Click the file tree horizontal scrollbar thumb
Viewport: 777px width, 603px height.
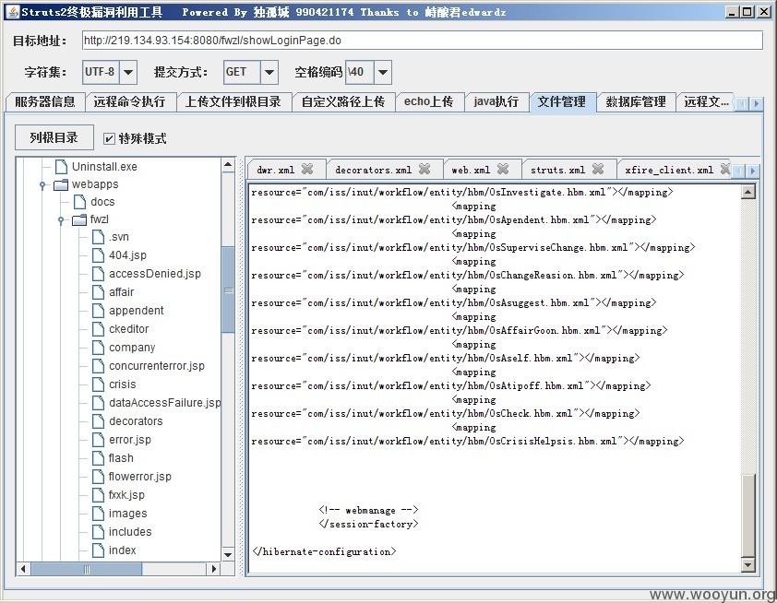87,569
